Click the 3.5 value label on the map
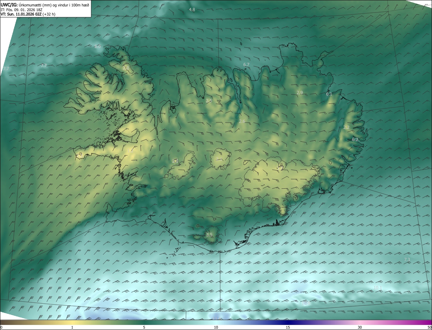 coord(209,235)
